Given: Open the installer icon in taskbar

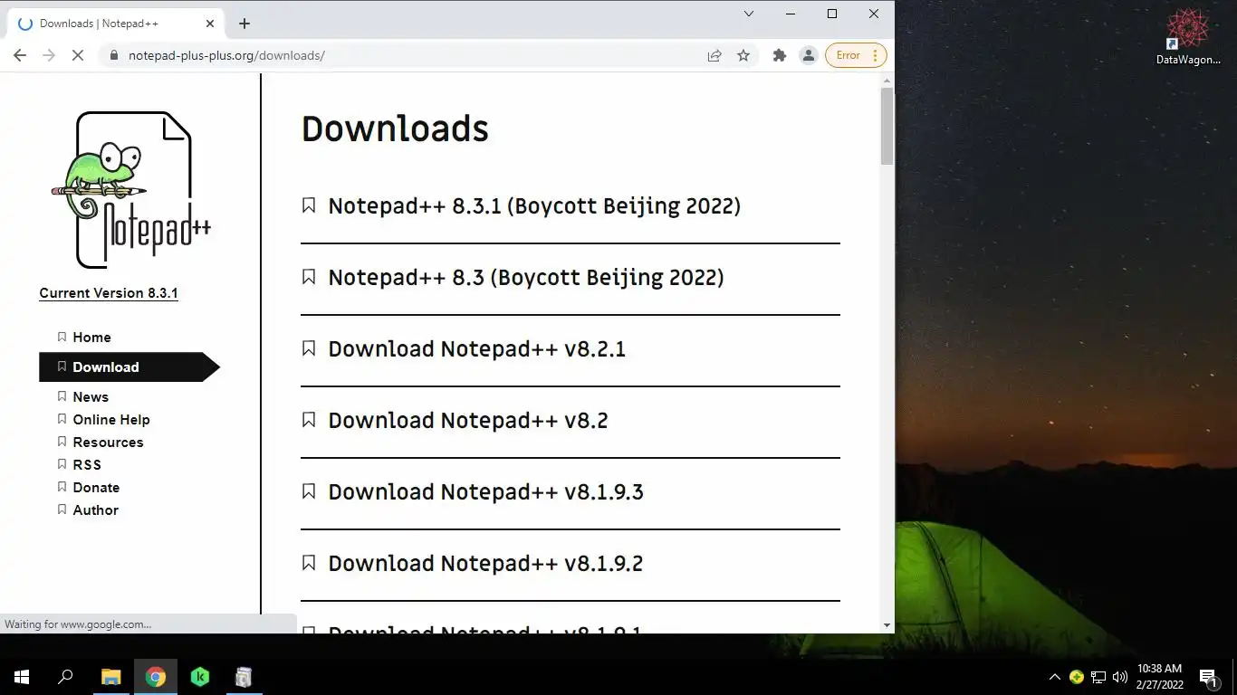Looking at the screenshot, I should pyautogui.click(x=244, y=677).
